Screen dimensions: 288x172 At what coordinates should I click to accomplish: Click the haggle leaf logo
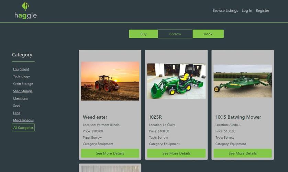coord(25,6)
